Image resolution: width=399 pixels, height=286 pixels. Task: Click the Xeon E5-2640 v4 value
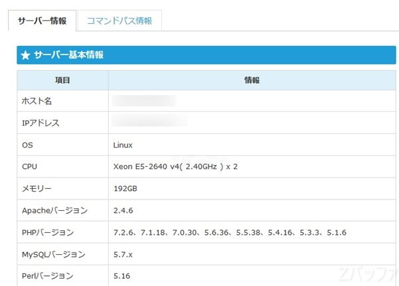(x=175, y=167)
